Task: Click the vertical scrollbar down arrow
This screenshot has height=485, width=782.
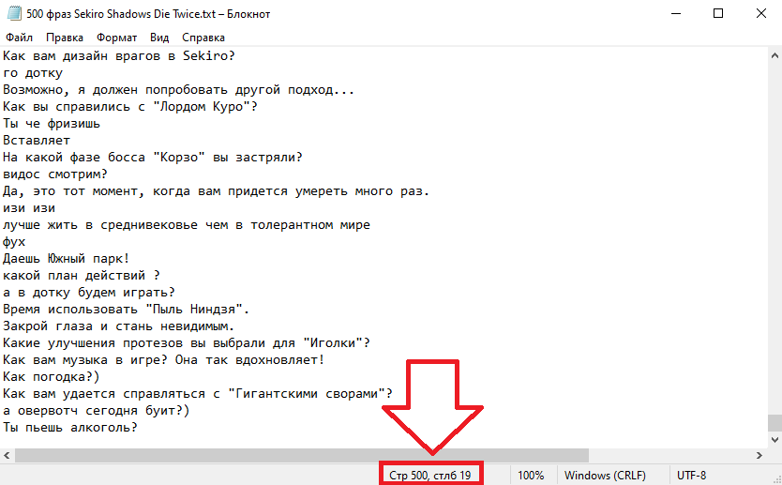Action: pyautogui.click(x=774, y=440)
